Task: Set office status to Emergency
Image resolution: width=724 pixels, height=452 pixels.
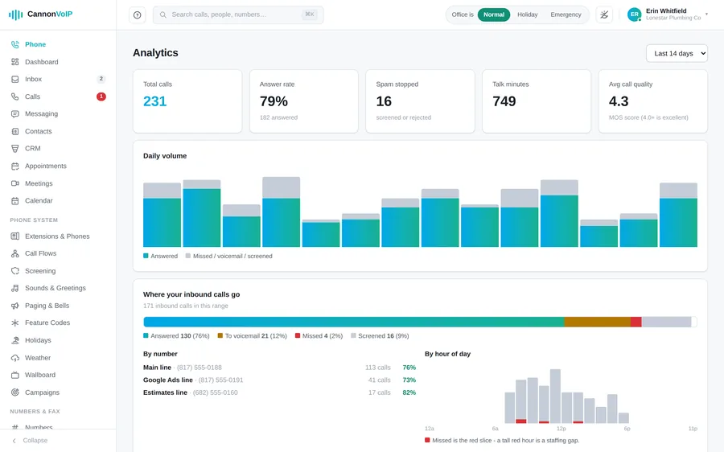Action: tap(566, 14)
